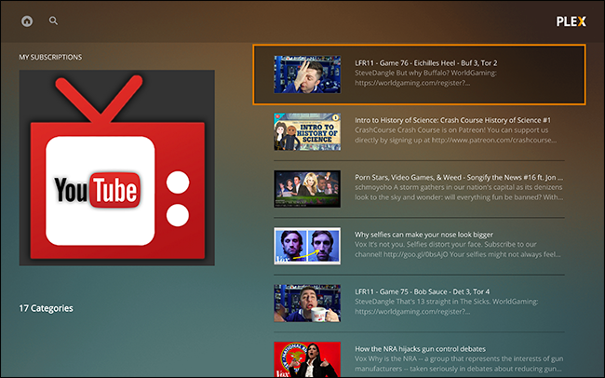Image resolution: width=605 pixels, height=378 pixels.
Task: Open selfies nose video thumbnail
Action: (307, 246)
